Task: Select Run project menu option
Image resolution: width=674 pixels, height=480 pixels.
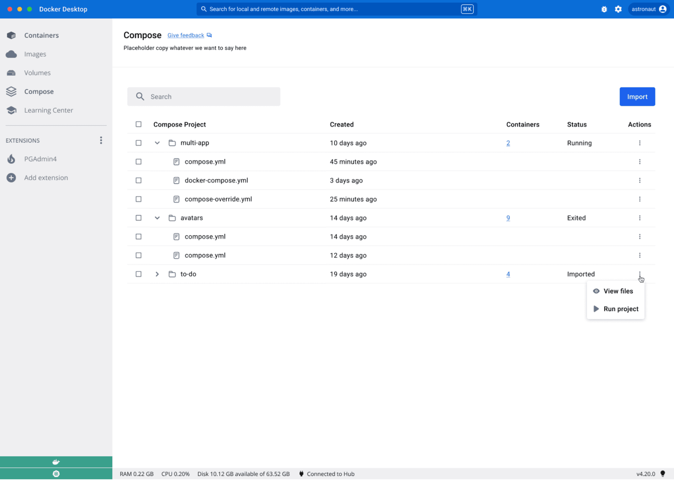Action: [x=620, y=309]
